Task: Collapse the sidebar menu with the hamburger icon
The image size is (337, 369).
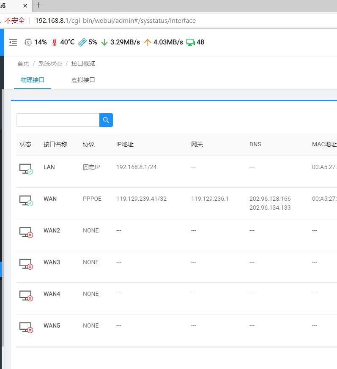Action: pyautogui.click(x=13, y=42)
